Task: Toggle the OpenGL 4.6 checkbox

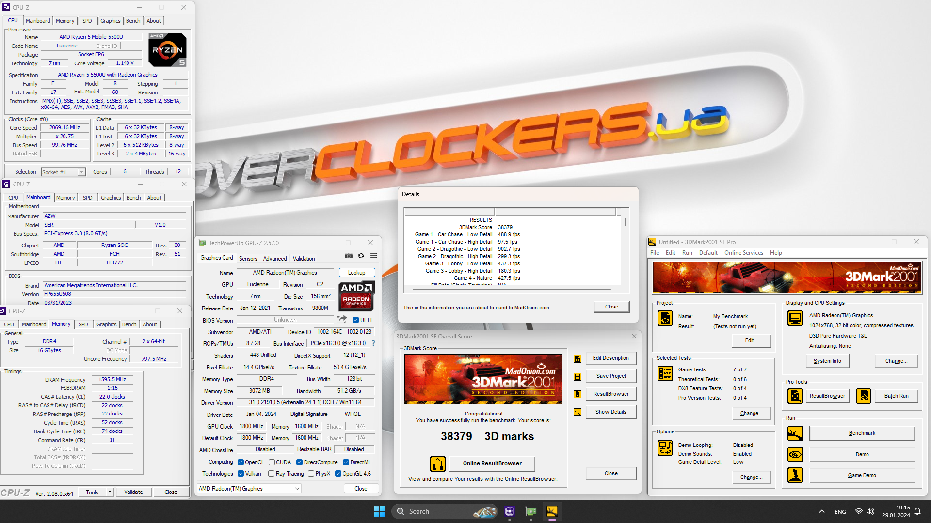Action: click(x=338, y=474)
